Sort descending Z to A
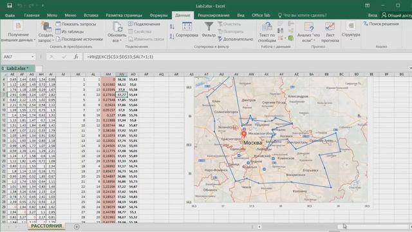Screen dimensions: 412x232 172,37
